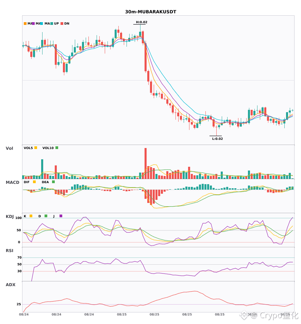Click the Vol panel label
The height and width of the screenshot is (324, 301).
tap(9, 148)
